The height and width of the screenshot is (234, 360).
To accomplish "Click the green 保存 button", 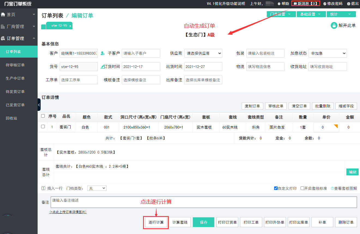I will (204, 222).
